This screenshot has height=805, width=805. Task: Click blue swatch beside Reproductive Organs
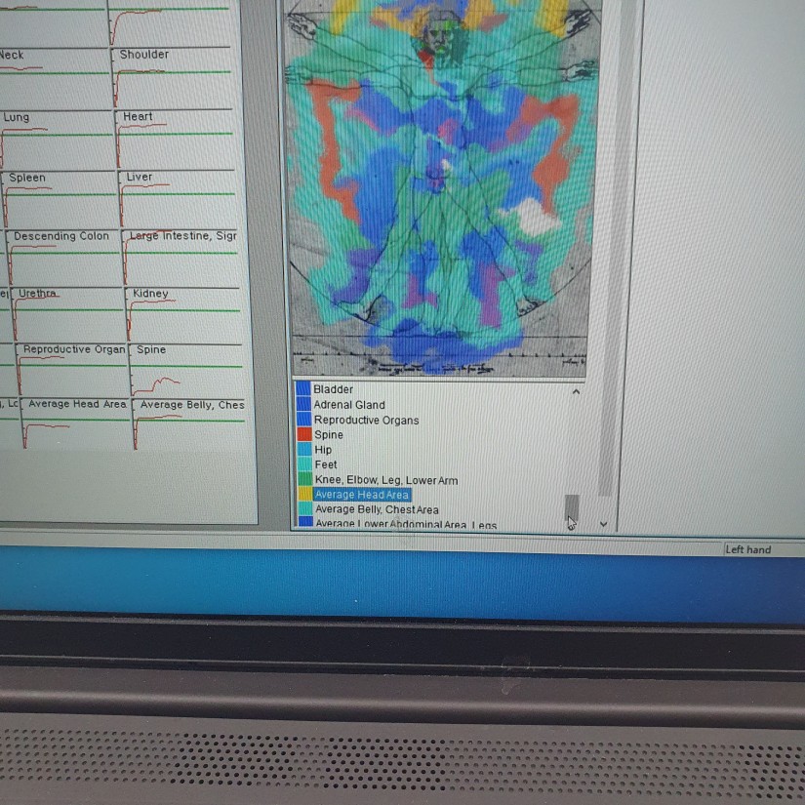[x=303, y=419]
